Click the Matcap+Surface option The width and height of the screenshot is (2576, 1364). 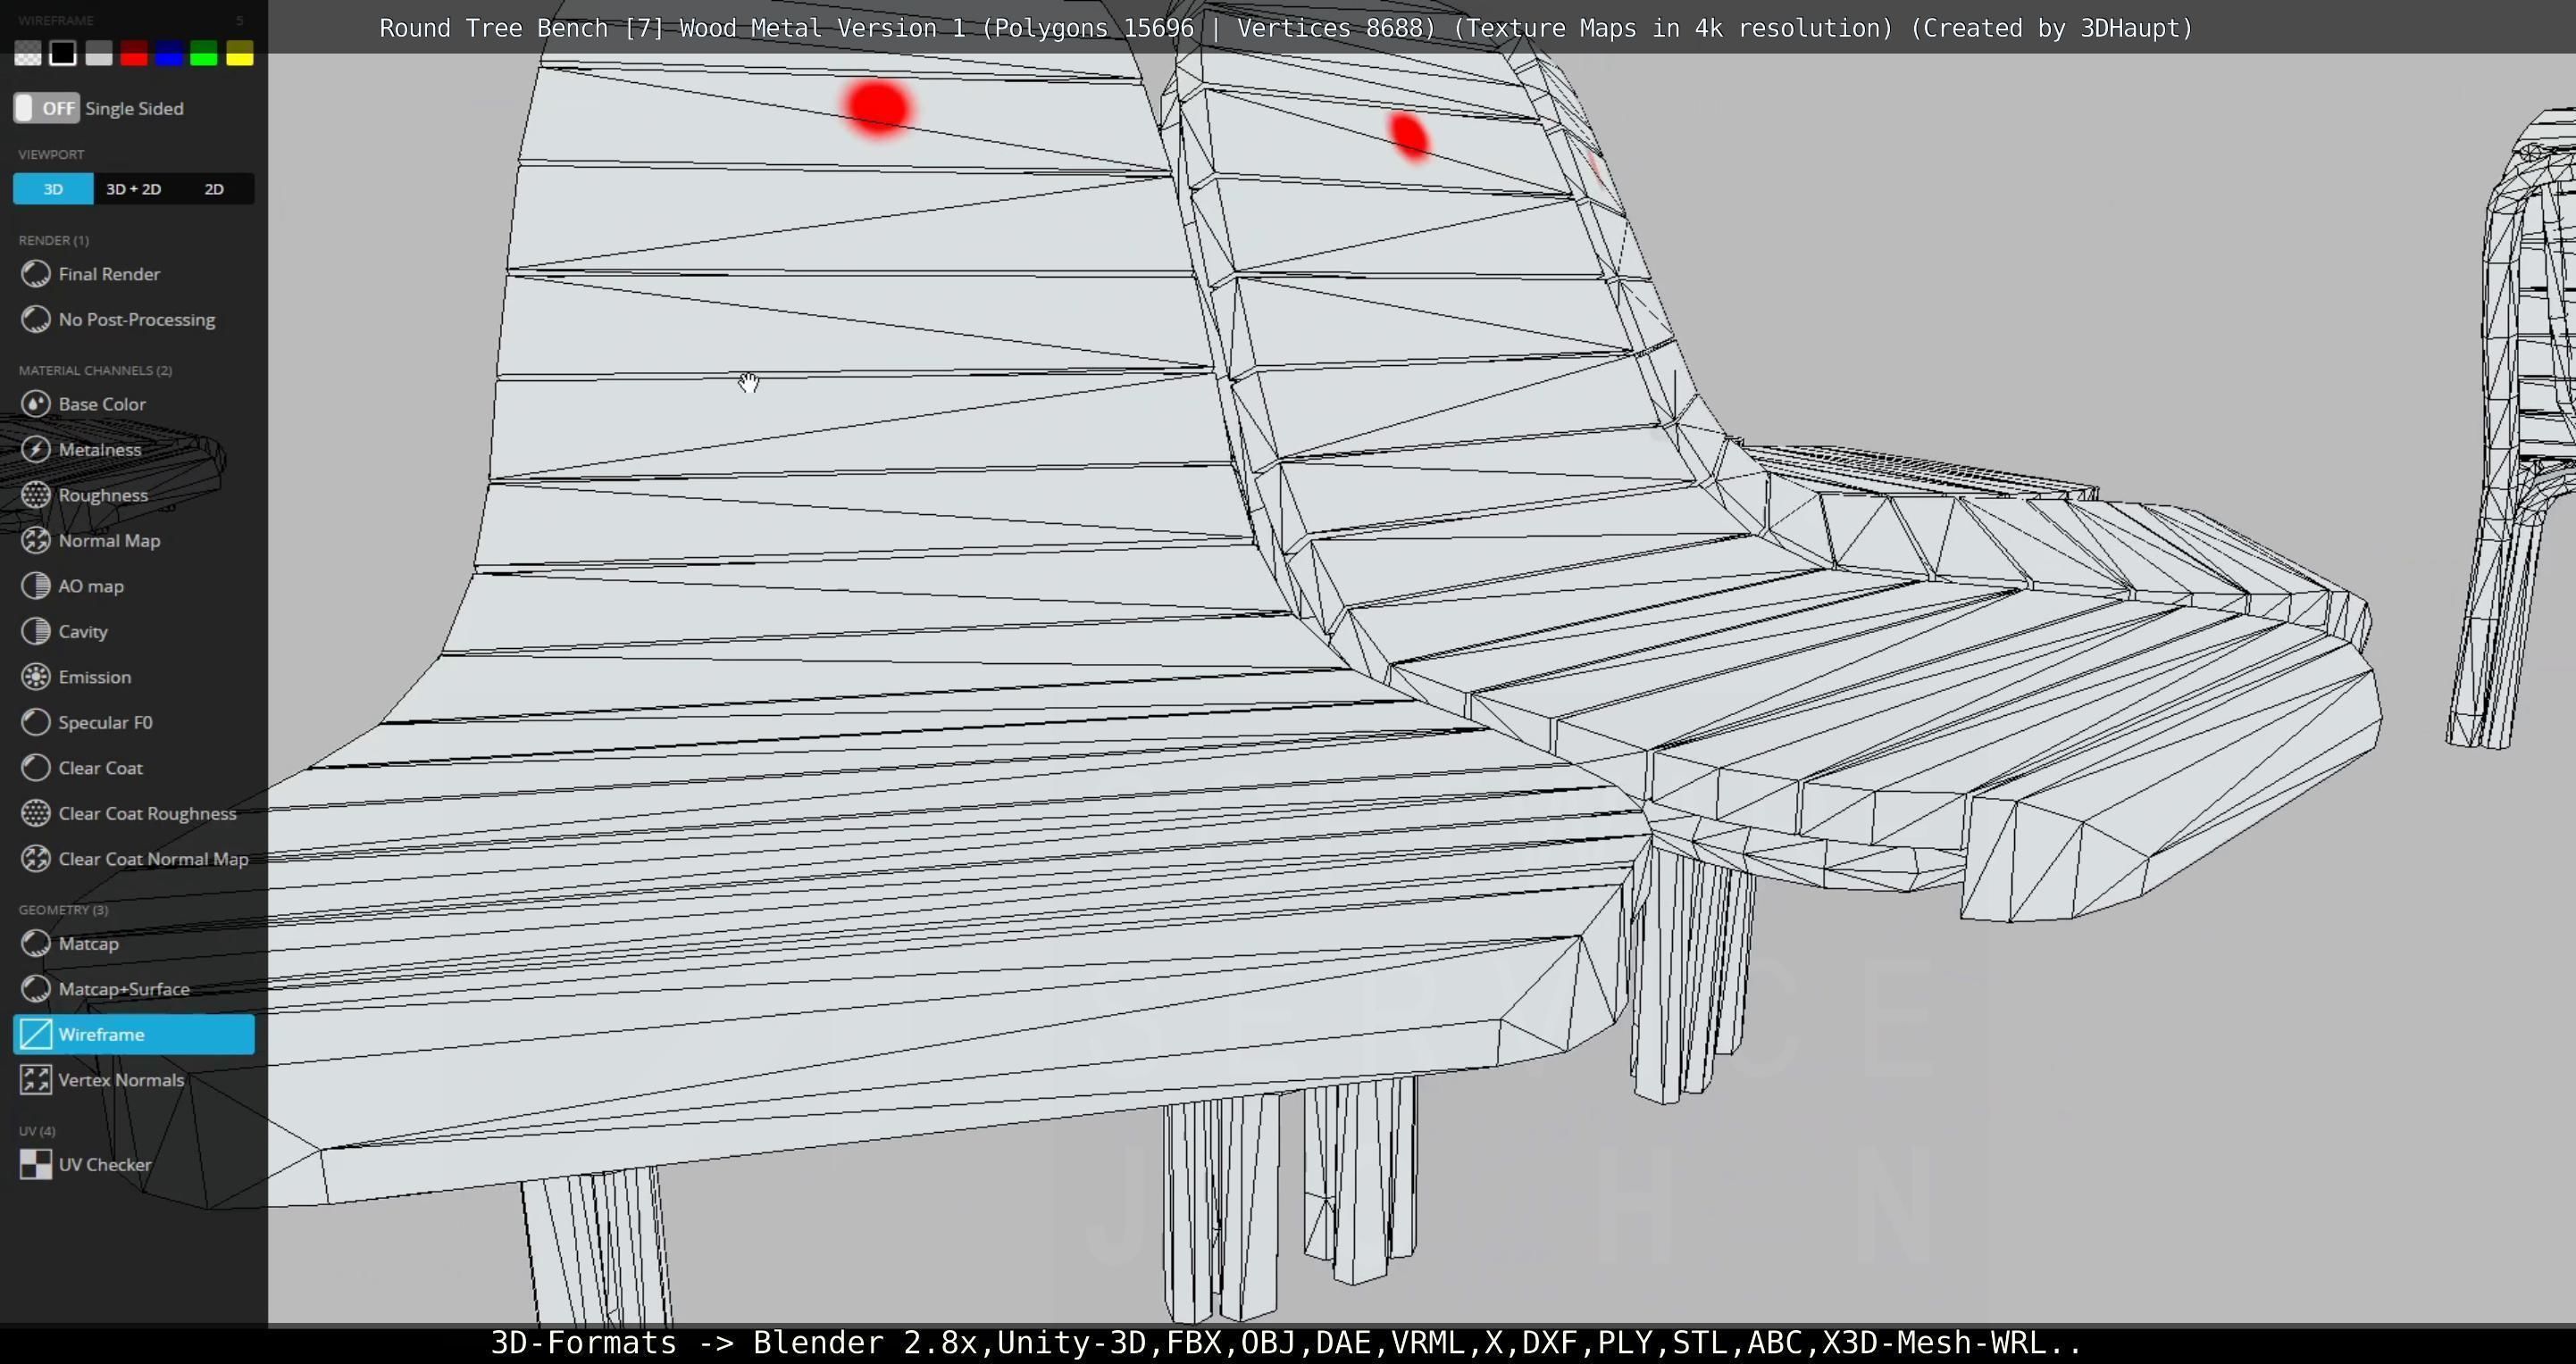coord(124,988)
